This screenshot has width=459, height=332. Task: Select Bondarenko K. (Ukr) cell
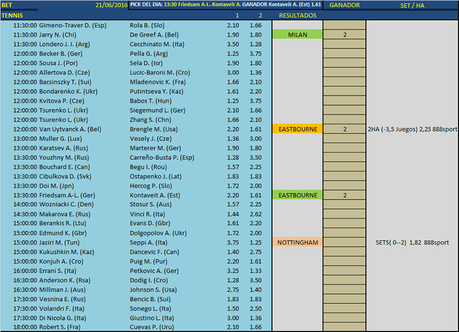[x=68, y=91]
